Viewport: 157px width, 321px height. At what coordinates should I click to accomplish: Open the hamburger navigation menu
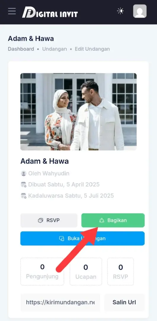point(12,11)
